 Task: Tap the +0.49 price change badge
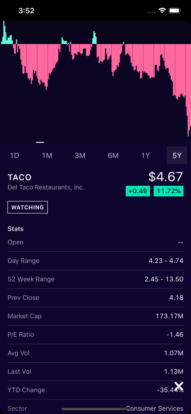[138, 191]
